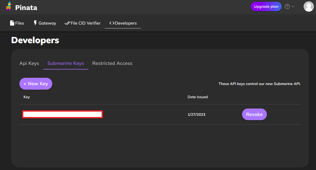Click the Submarine API description text
Viewport: 316px width, 170px height.
pyautogui.click(x=260, y=84)
